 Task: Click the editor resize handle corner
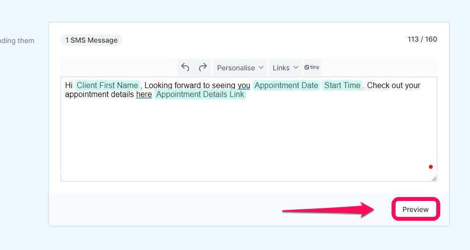(434, 179)
